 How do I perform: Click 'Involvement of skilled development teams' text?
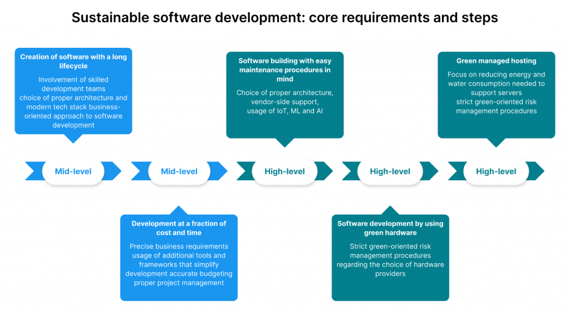pyautogui.click(x=73, y=84)
